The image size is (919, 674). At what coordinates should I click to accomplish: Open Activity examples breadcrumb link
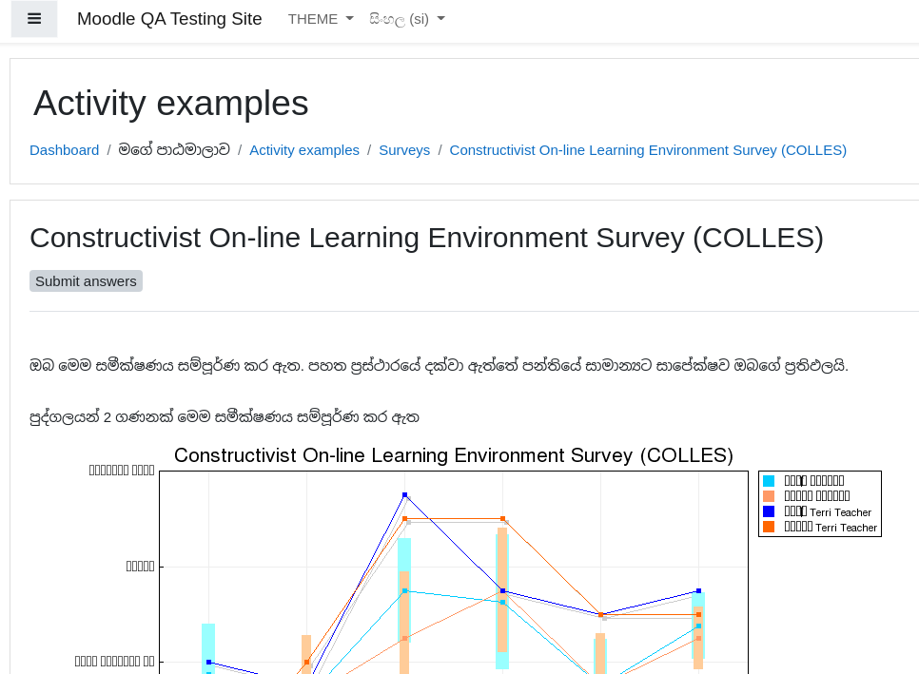tap(304, 150)
